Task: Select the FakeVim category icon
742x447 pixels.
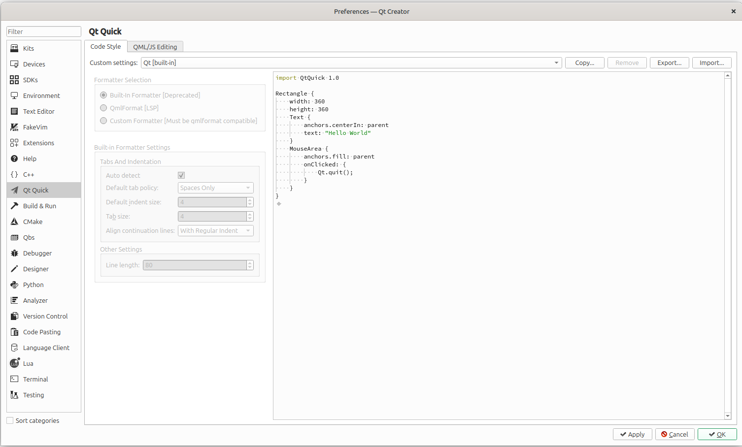Action: 14,127
